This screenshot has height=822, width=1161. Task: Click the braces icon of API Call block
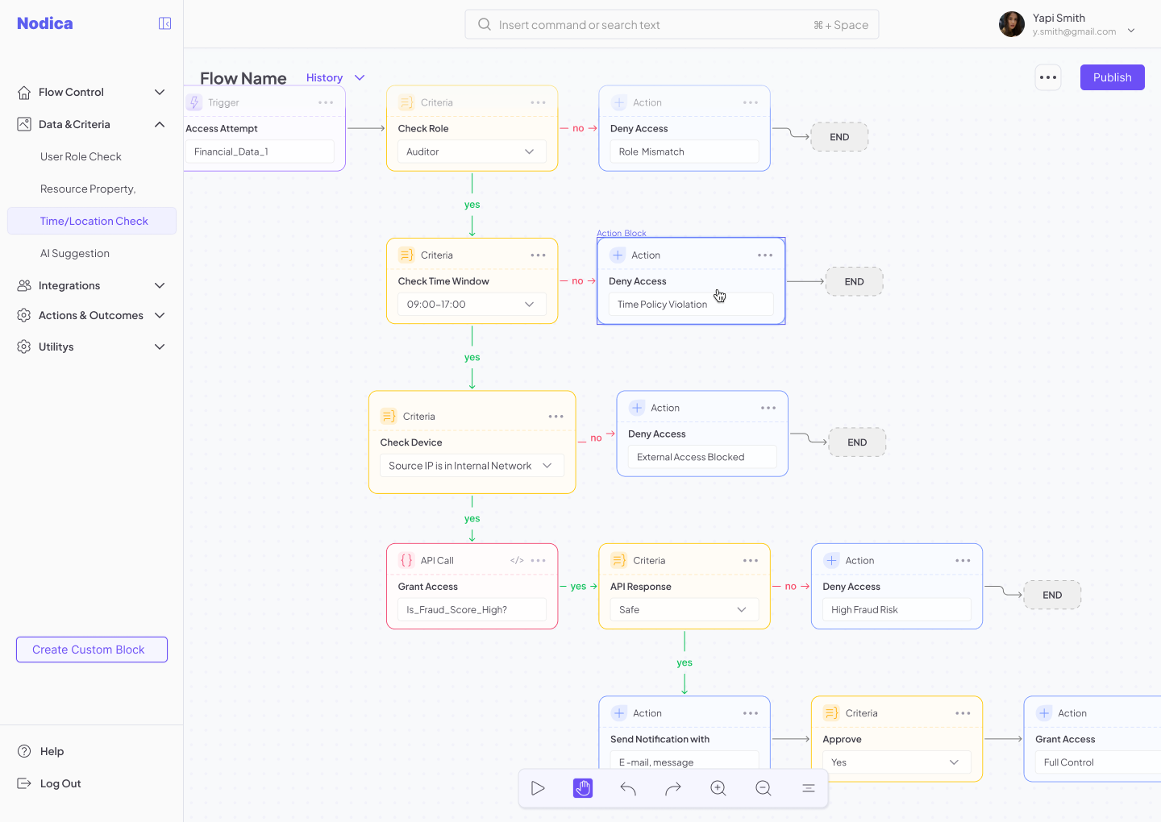406,560
